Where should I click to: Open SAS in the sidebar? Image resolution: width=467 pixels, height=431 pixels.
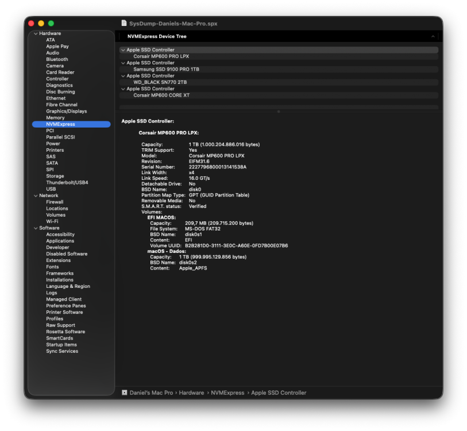[51, 156]
